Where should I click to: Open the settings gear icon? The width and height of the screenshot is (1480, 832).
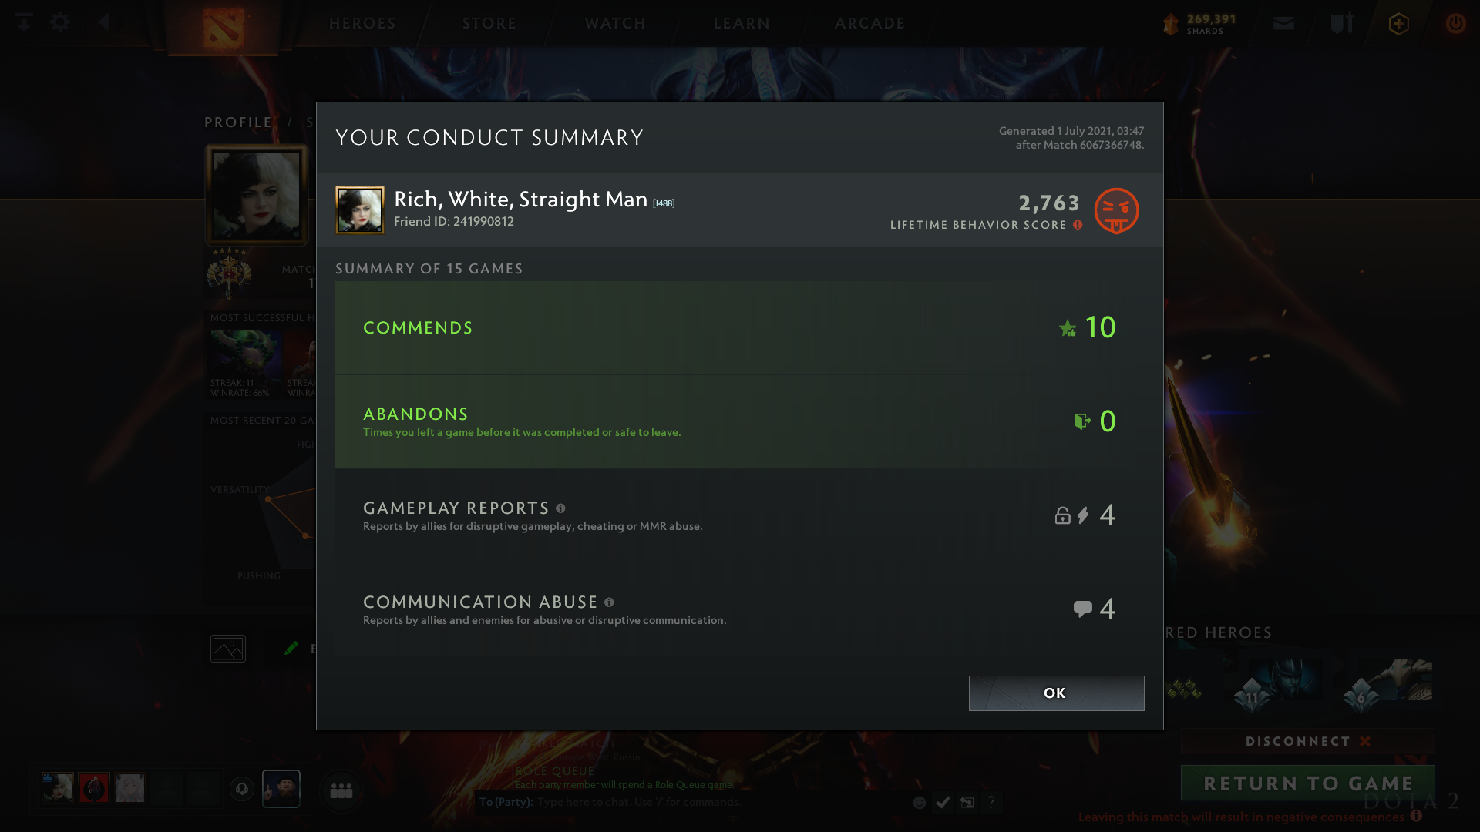click(x=60, y=22)
